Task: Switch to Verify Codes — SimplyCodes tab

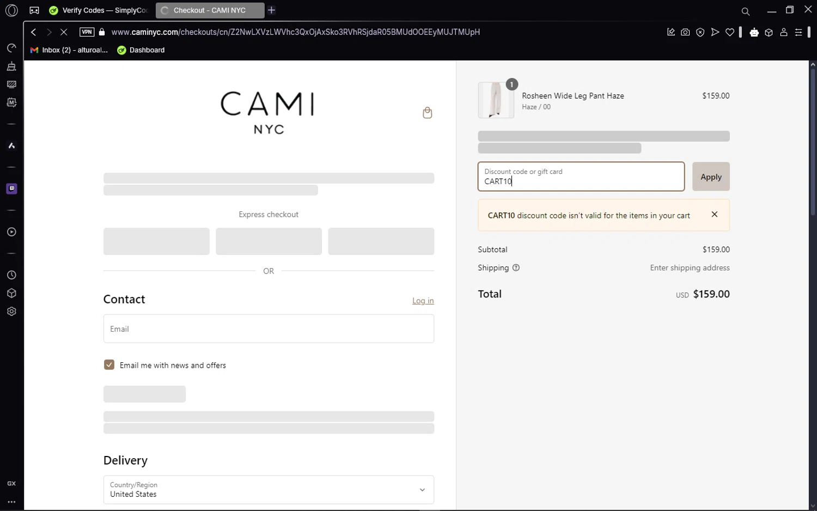Action: tap(99, 10)
